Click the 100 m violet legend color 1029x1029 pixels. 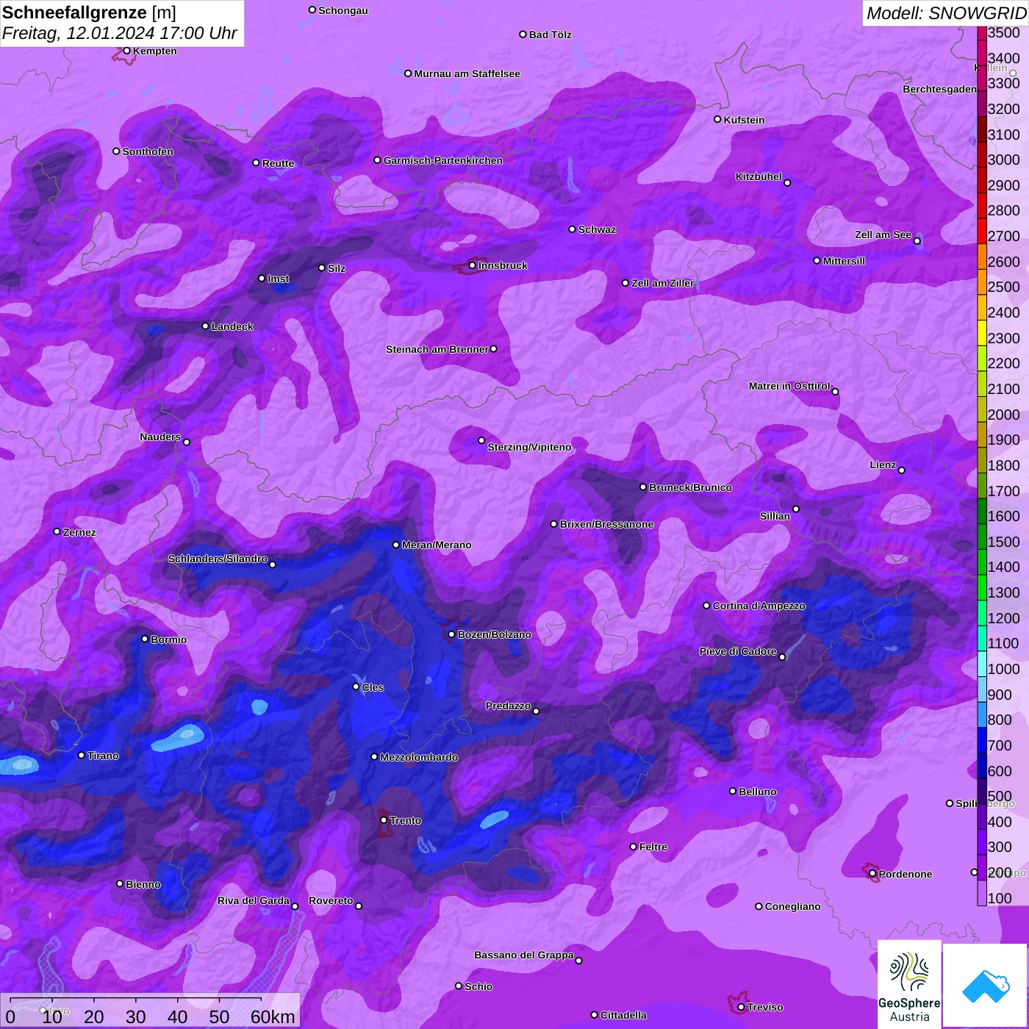[982, 892]
